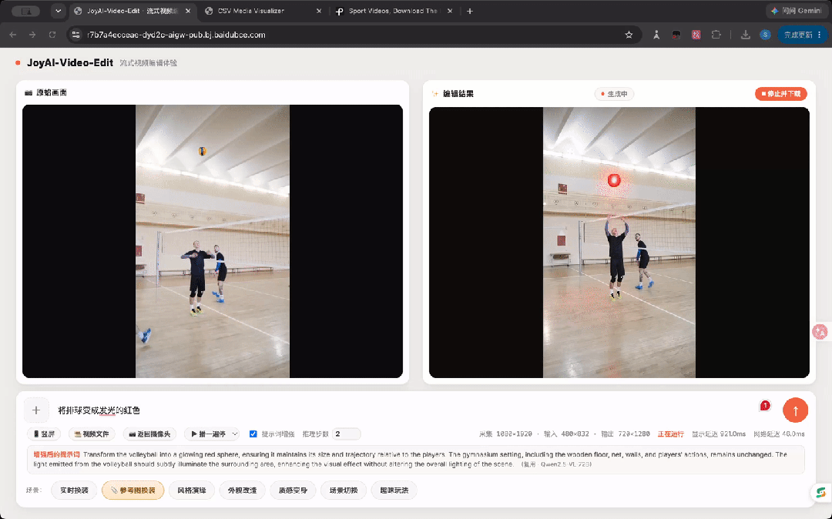Click the red badge icon showing 1
The width and height of the screenshot is (832, 519).
tap(765, 406)
